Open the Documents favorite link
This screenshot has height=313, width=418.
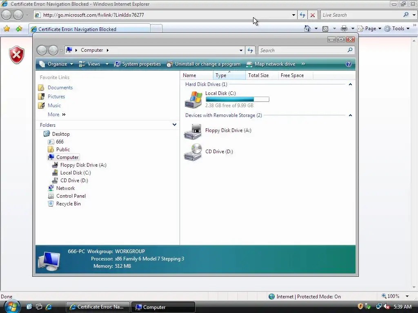point(60,87)
